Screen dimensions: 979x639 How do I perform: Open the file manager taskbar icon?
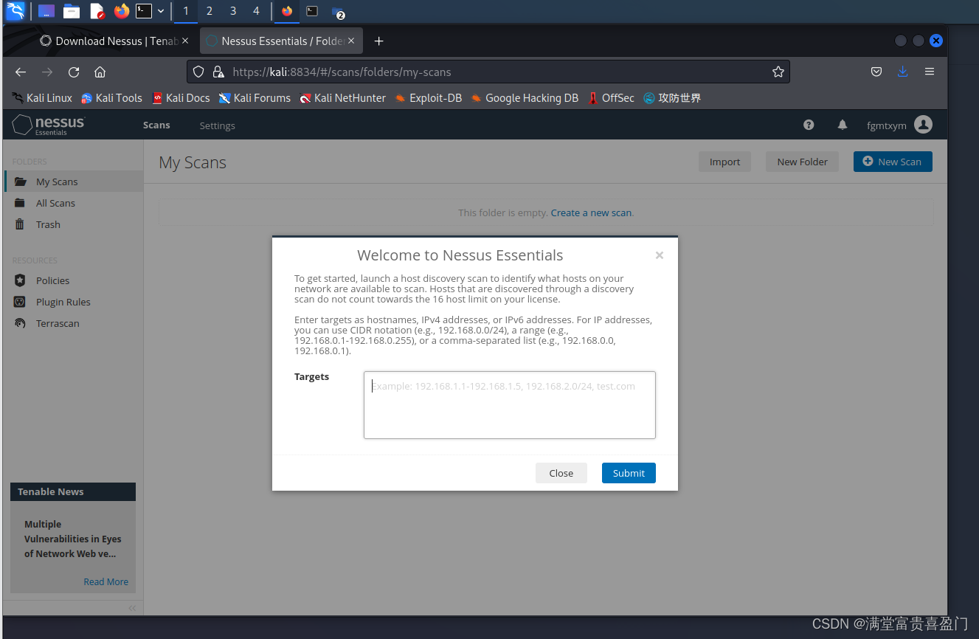point(72,11)
